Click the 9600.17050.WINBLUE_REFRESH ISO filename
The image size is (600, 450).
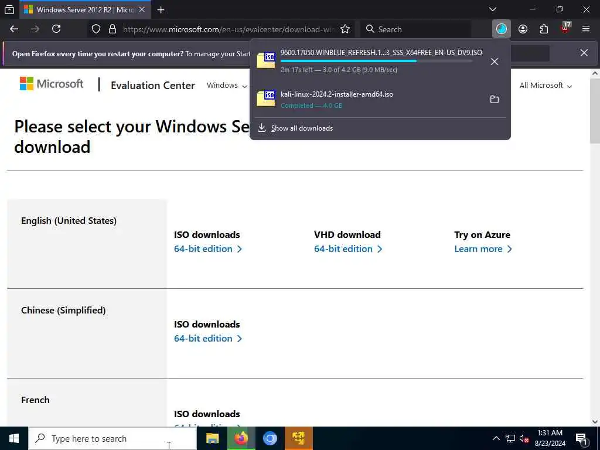(381, 52)
